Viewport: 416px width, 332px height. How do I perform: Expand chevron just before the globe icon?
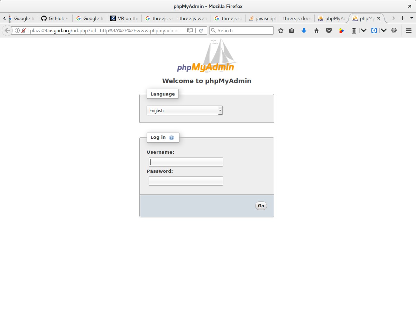point(384,30)
